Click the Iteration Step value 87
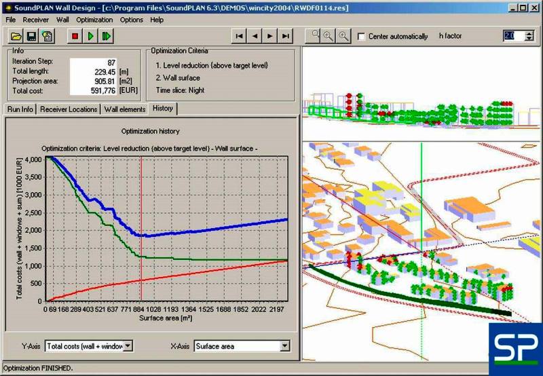This screenshot has height=376, width=543. click(x=111, y=62)
